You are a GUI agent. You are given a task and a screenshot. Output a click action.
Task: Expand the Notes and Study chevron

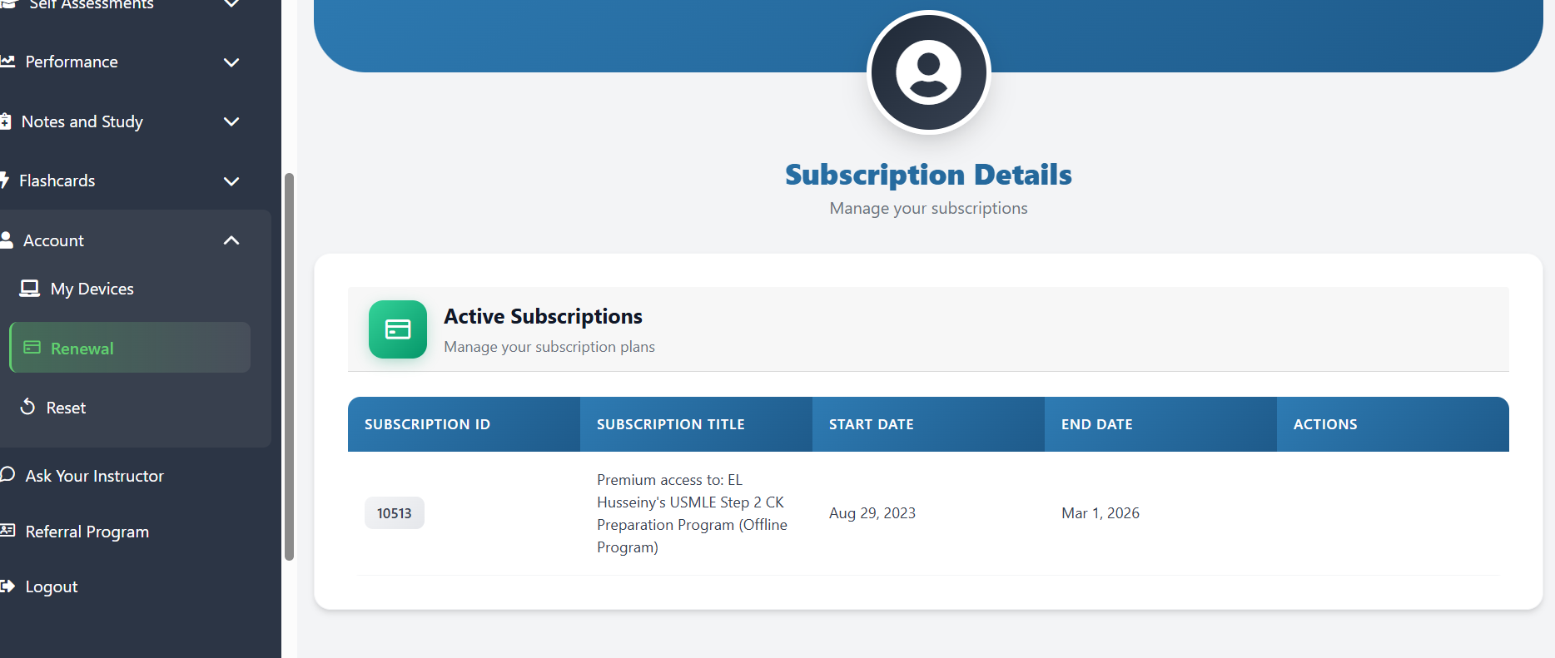(231, 121)
